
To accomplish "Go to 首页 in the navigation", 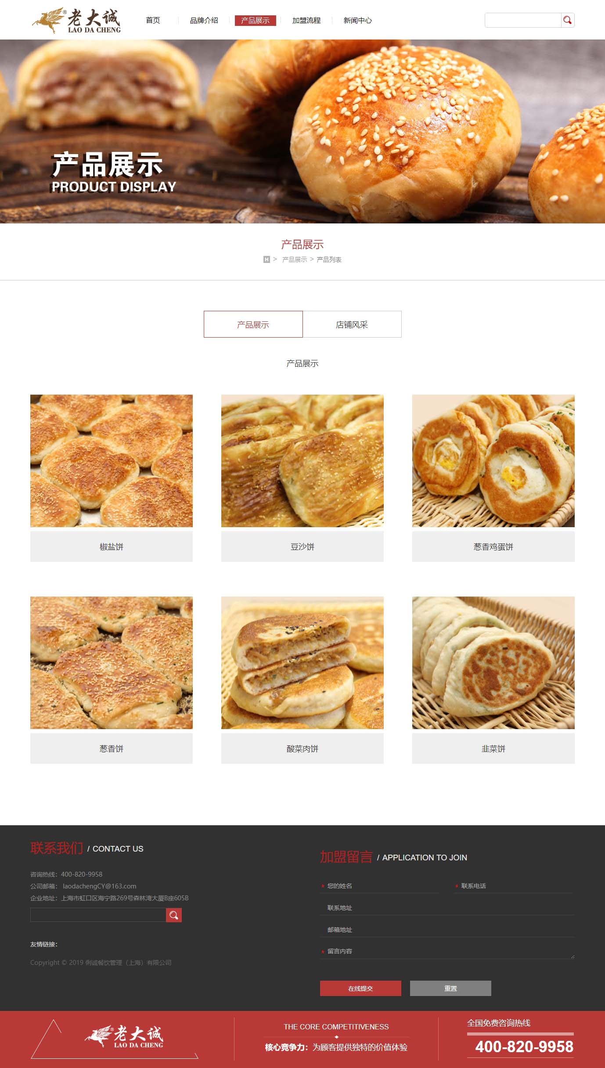I will tap(153, 21).
